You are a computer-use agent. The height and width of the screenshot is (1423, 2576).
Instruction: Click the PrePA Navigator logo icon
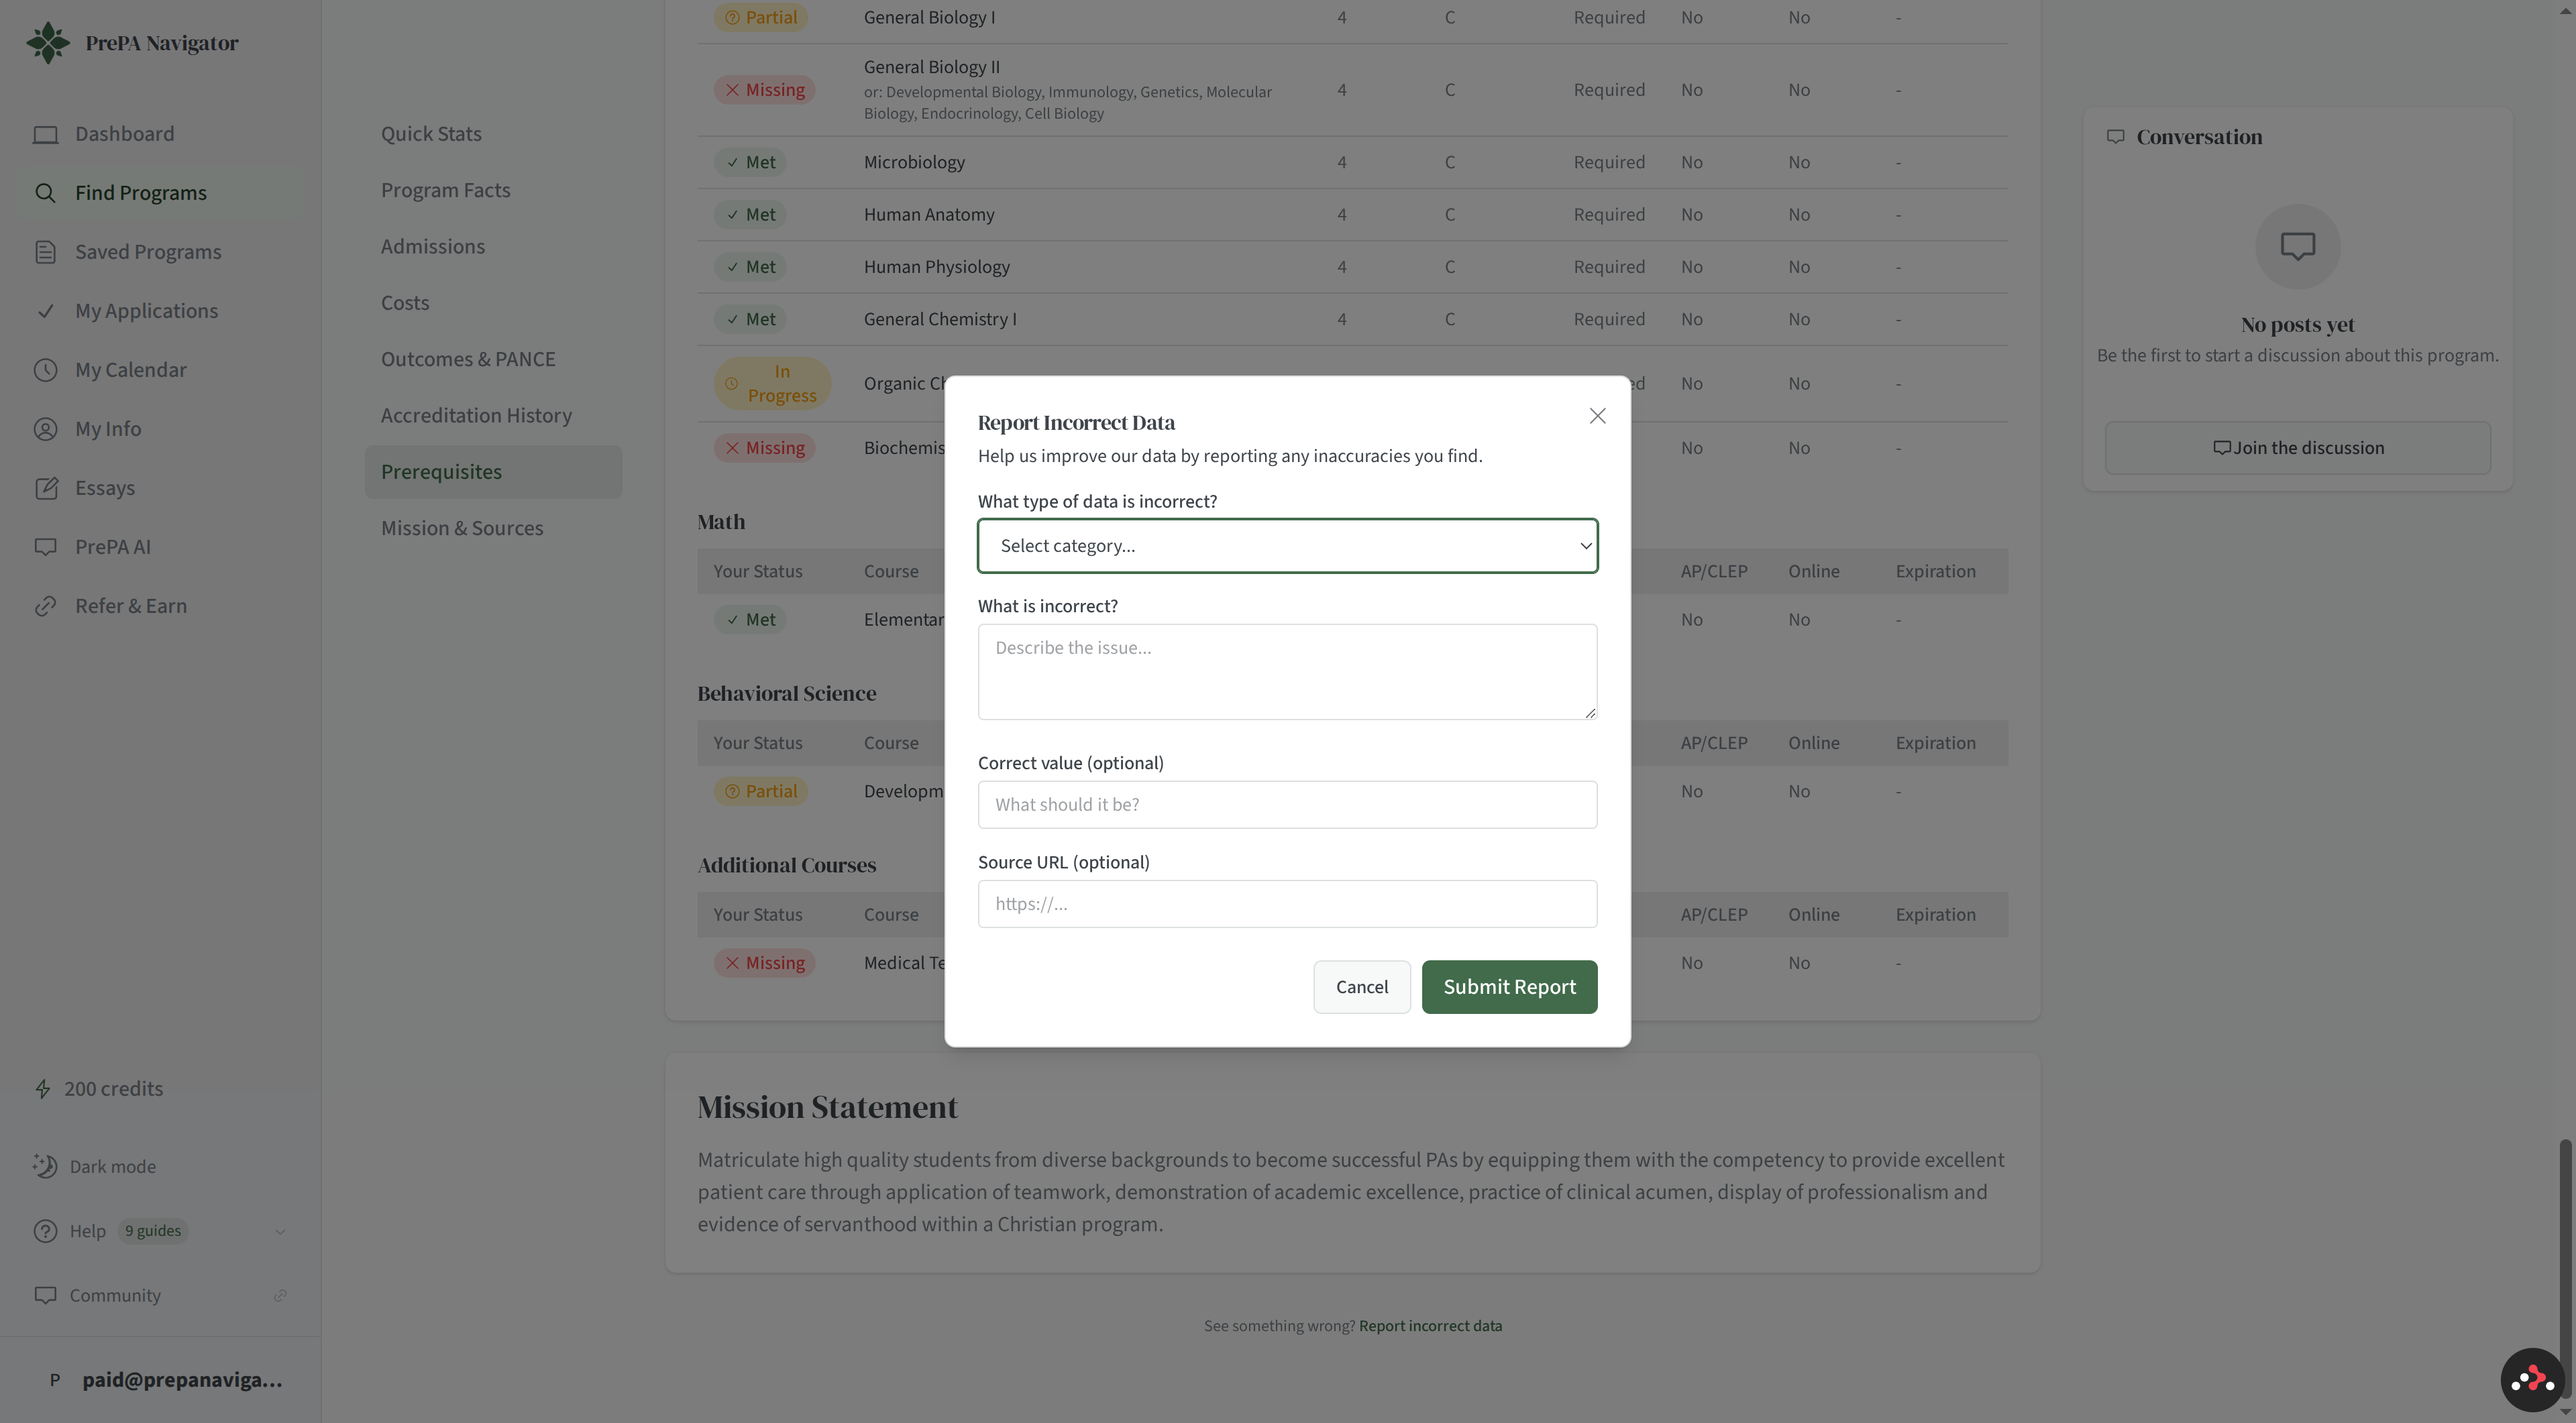point(48,43)
